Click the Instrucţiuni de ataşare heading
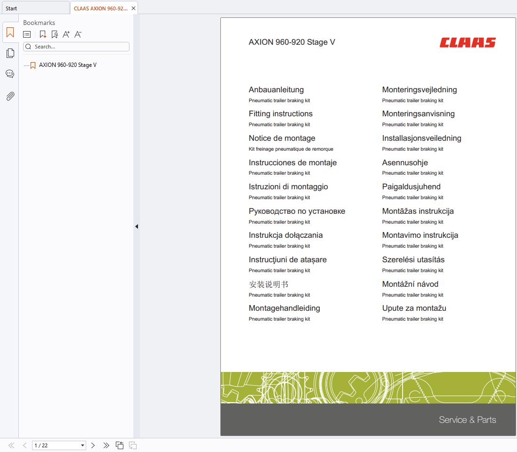This screenshot has height=452, width=517. 288,259
